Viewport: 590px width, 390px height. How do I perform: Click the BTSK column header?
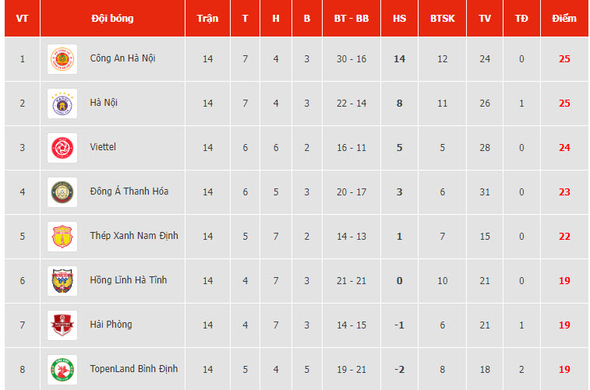tap(443, 18)
